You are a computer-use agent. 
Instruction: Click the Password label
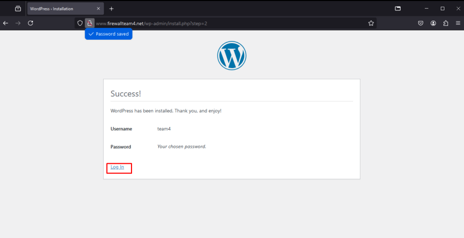point(121,147)
